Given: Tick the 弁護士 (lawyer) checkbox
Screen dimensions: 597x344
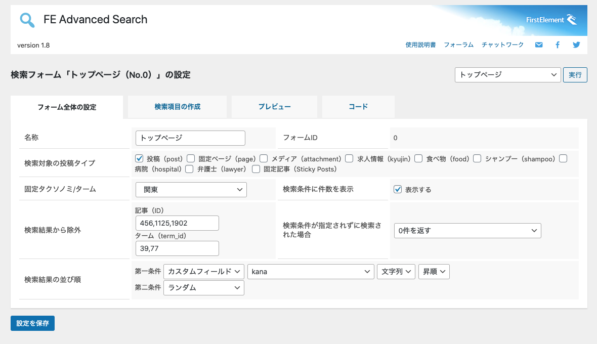Looking at the screenshot, I should click(189, 169).
